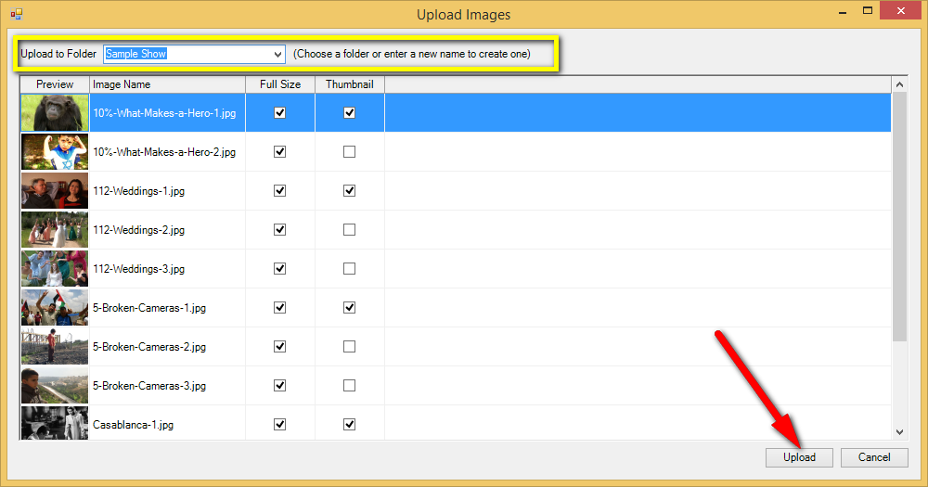Click the chimpanzee preview thumbnail

click(55, 112)
